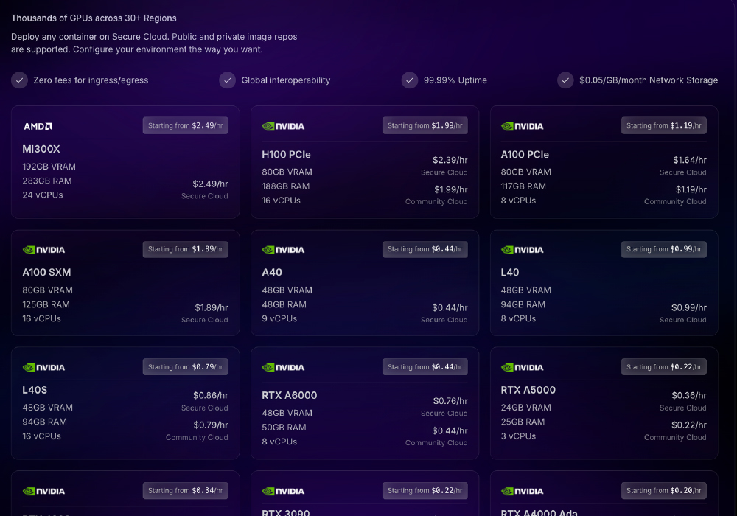Click the NVIDIA logo on A40 card
Viewport: 737px width, 516px height.
[x=283, y=250]
